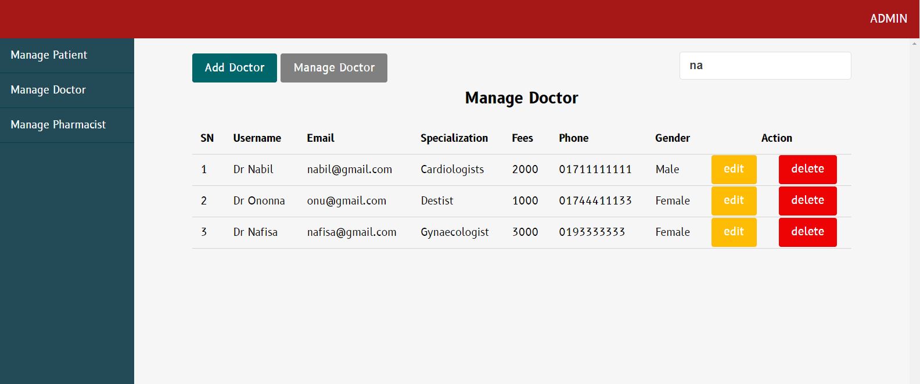This screenshot has height=384, width=920.
Task: Click the SN column header
Action: pos(207,138)
